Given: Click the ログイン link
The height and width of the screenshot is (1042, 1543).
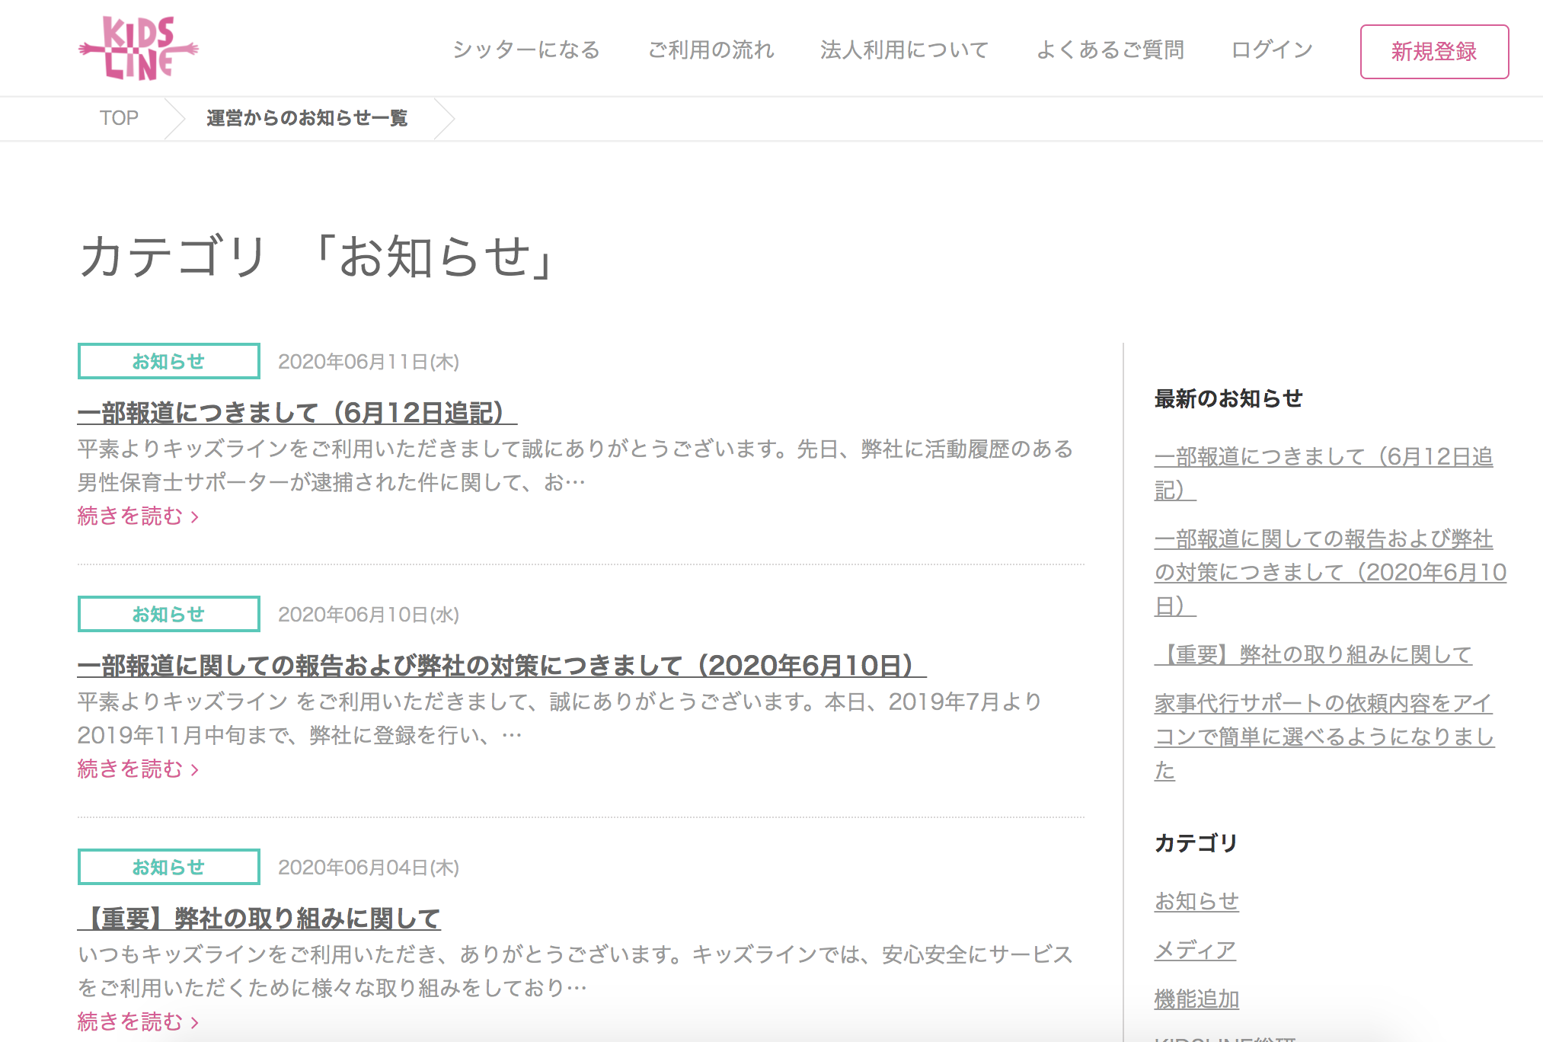Looking at the screenshot, I should click(1272, 50).
